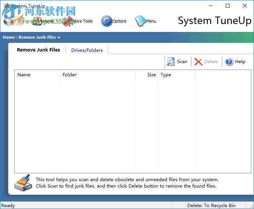Click the Ready status bar text
254x209 pixels.
tap(8, 206)
